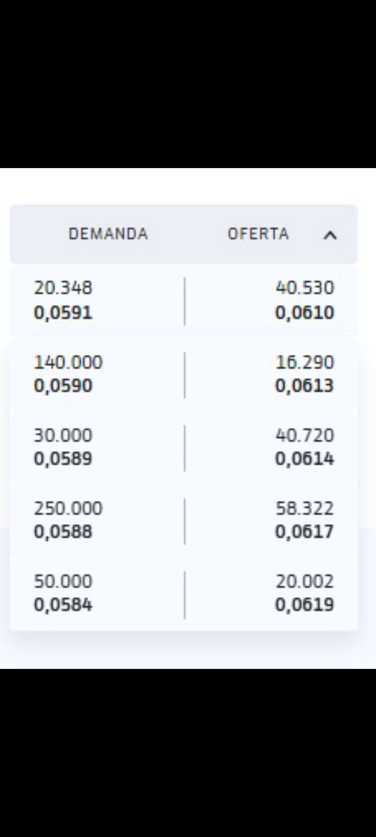Select ask volume 16.290
The height and width of the screenshot is (837, 376).
pos(305,362)
